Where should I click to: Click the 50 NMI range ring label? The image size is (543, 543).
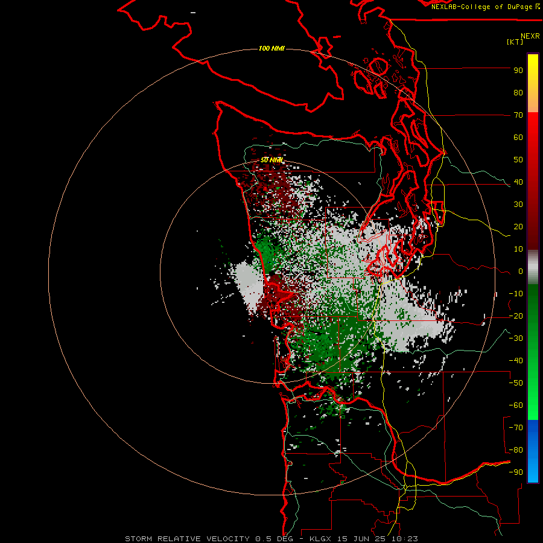272,160
